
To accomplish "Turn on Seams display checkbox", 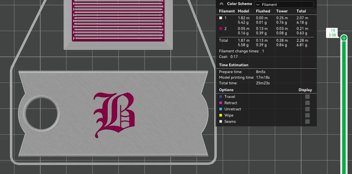I will pos(307,121).
